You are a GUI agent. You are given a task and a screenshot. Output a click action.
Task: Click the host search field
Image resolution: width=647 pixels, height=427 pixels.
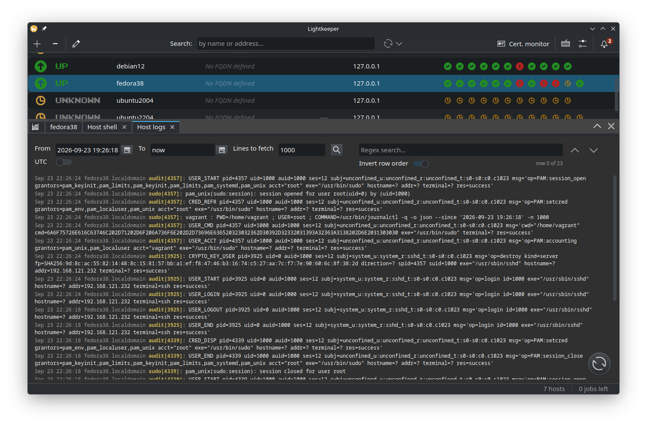pos(286,44)
